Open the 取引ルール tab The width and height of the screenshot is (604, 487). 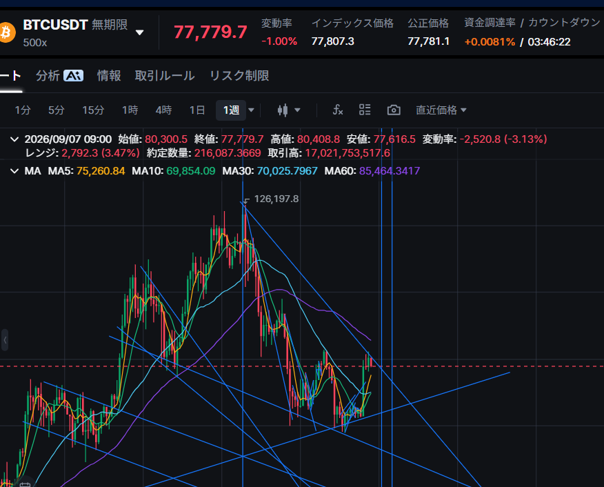click(x=165, y=75)
